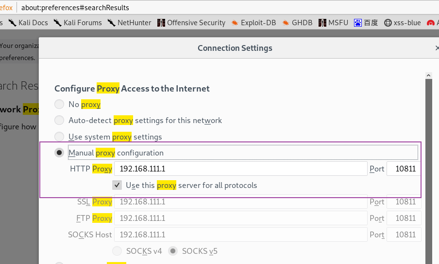
Task: Open the NetHunter bookmark
Action: pyautogui.click(x=129, y=23)
